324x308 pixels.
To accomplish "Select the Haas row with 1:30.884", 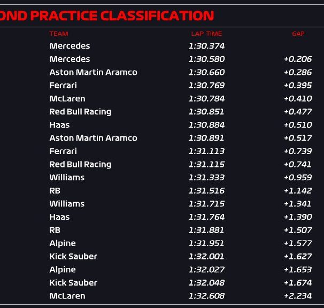I will click(162, 125).
